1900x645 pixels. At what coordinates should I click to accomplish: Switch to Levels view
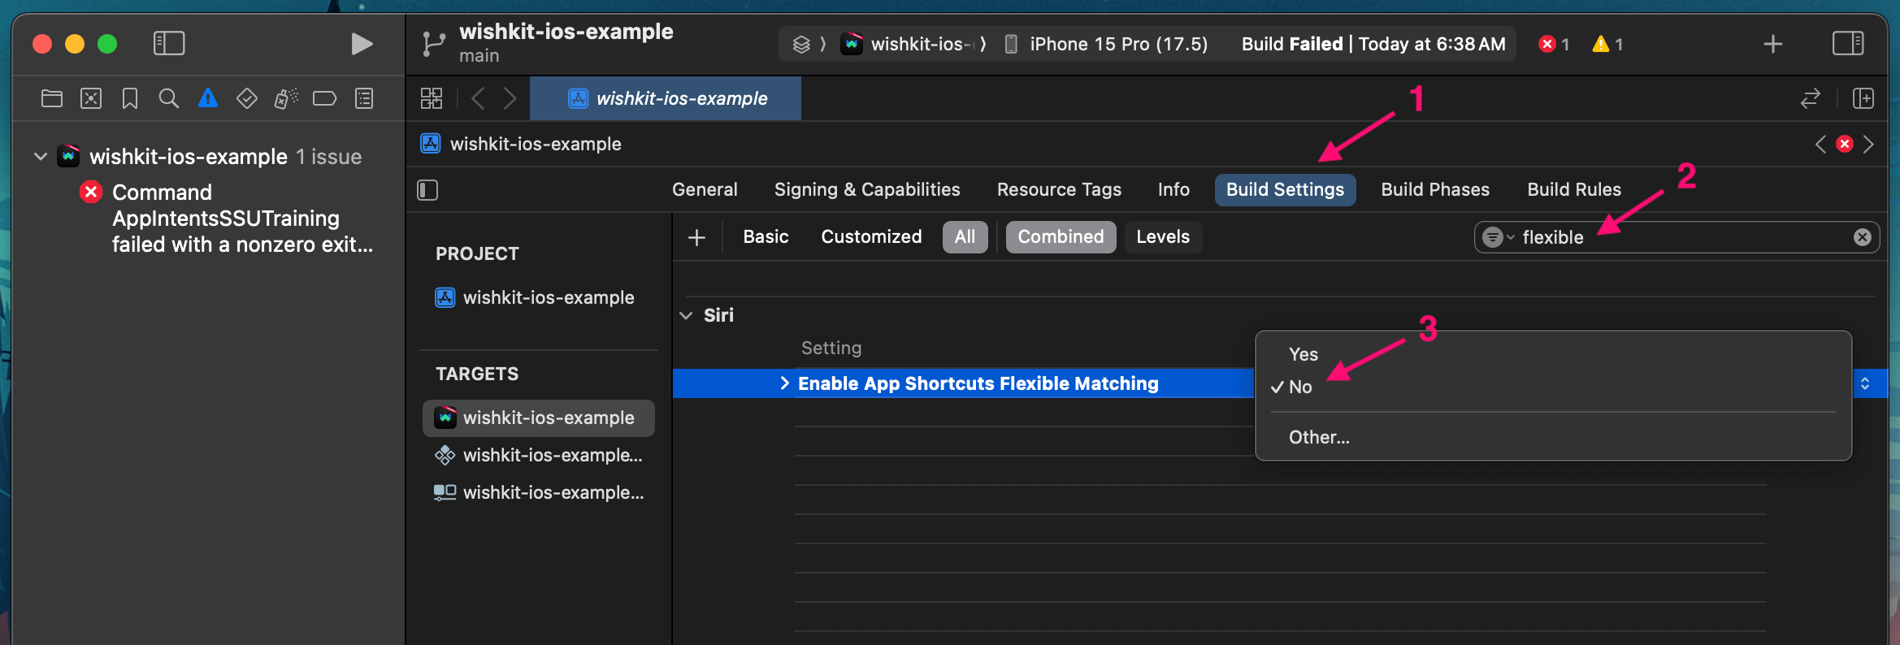(x=1163, y=237)
